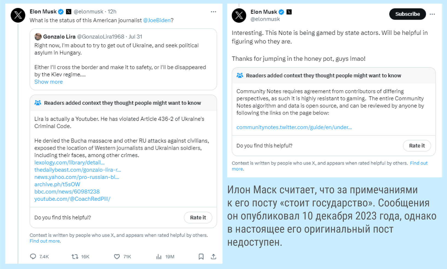Open @GonzaloLira1968 profile handle
This screenshot has height=269, width=447.
(101, 36)
